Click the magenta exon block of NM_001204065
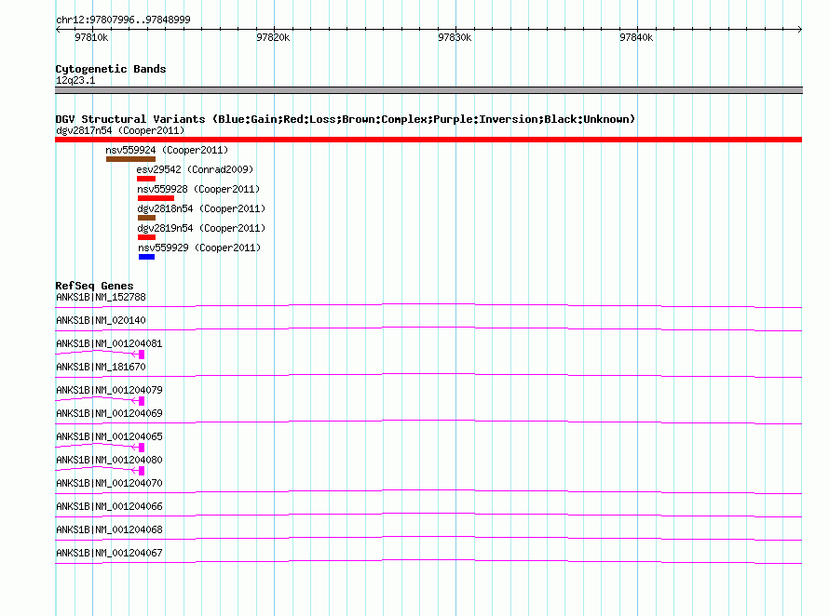Image resolution: width=829 pixels, height=616 pixels. click(x=142, y=448)
